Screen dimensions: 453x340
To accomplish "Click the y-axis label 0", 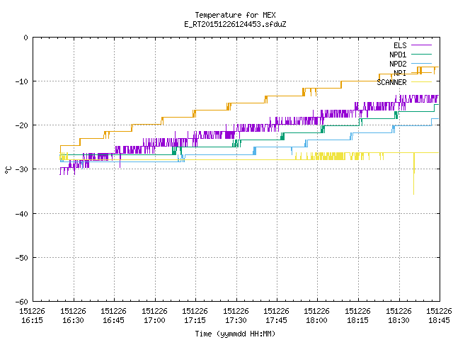I will pos(26,38).
